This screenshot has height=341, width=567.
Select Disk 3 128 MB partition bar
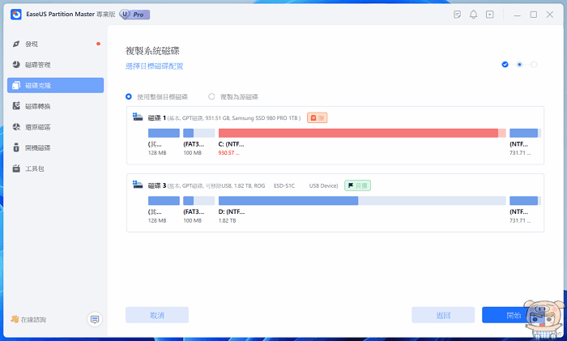pyautogui.click(x=164, y=201)
